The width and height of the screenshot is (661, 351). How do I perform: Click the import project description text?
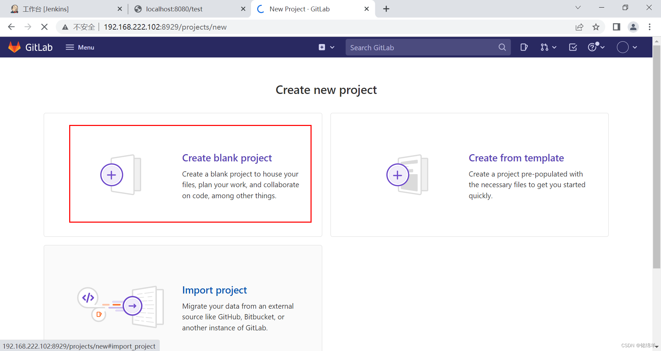point(238,317)
